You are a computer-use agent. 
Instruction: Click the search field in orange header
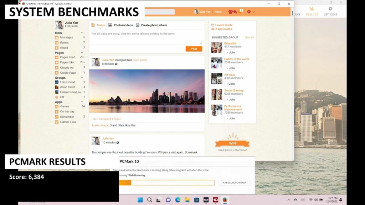[x=160, y=12]
